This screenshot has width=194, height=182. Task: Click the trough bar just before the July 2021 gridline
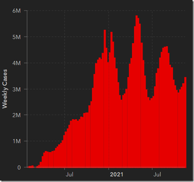[x=150, y=134]
